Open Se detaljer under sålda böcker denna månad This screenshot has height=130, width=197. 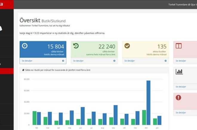(27, 61)
